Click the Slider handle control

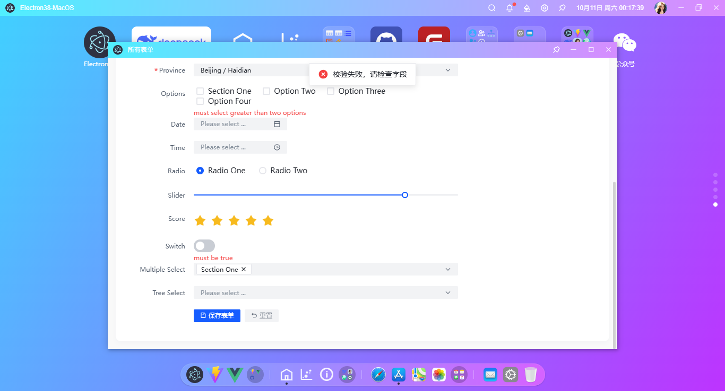(405, 195)
